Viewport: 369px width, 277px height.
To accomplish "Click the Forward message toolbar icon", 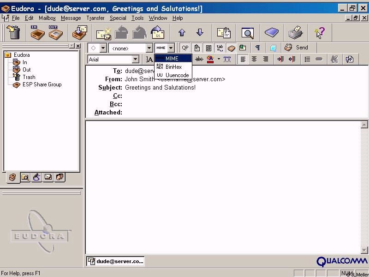I will [158, 32].
